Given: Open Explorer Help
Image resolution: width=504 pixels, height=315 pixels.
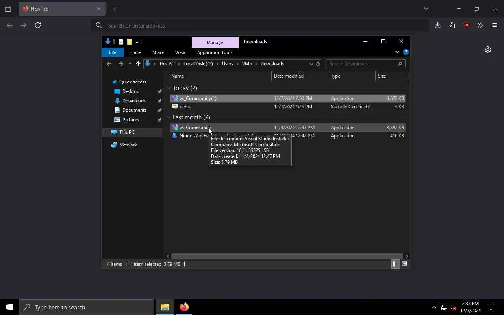Looking at the screenshot, I should click(406, 52).
